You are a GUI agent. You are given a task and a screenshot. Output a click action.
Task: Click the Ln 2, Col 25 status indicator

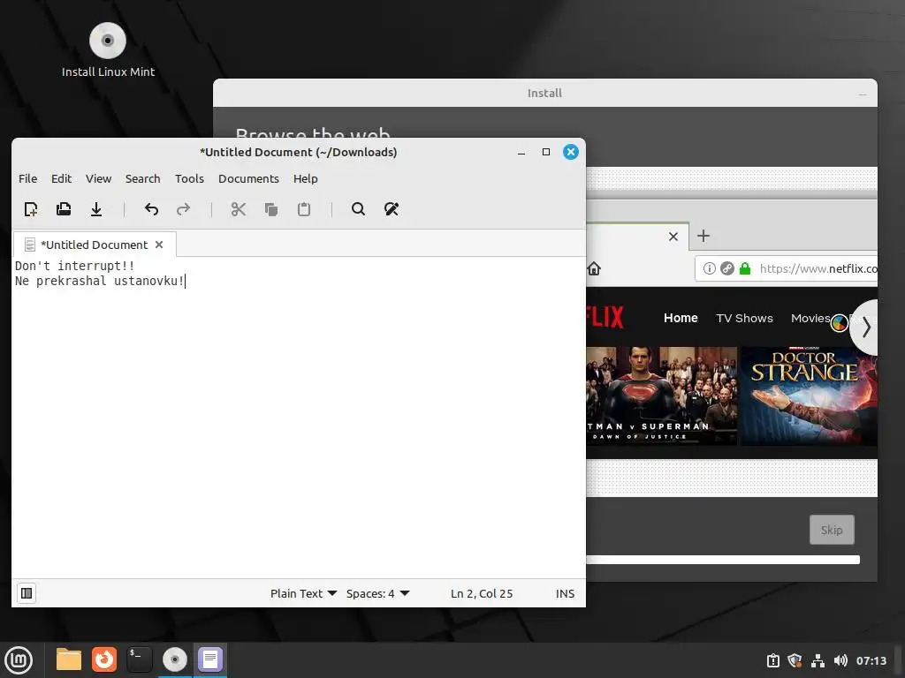click(482, 594)
